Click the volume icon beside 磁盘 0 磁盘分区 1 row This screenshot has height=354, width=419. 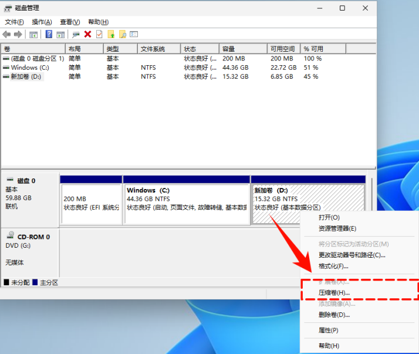coord(6,59)
